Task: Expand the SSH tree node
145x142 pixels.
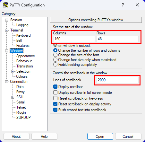Action: (x=13, y=97)
